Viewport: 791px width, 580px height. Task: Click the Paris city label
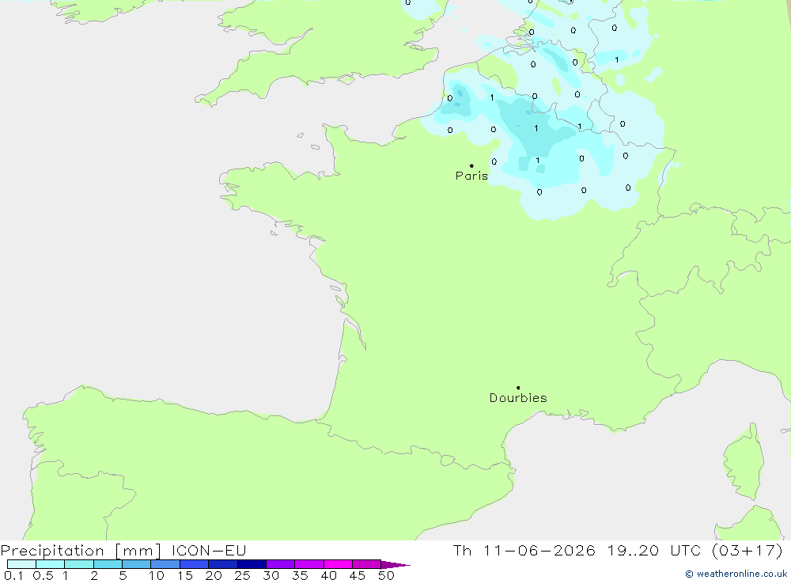(x=471, y=176)
